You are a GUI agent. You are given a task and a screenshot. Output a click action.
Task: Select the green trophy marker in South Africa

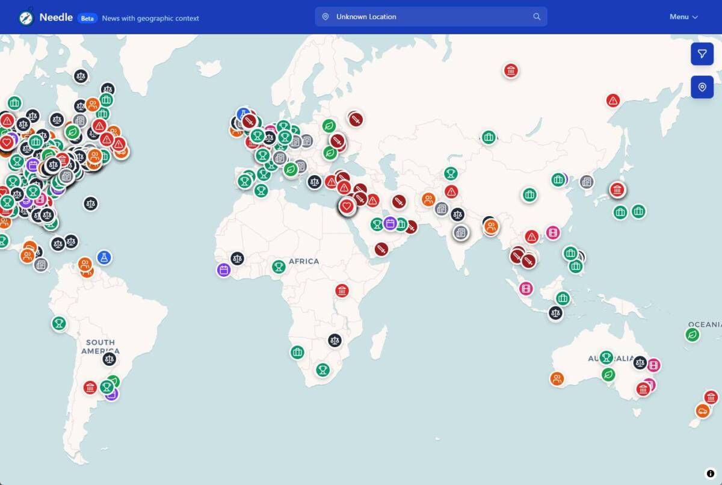click(x=323, y=369)
